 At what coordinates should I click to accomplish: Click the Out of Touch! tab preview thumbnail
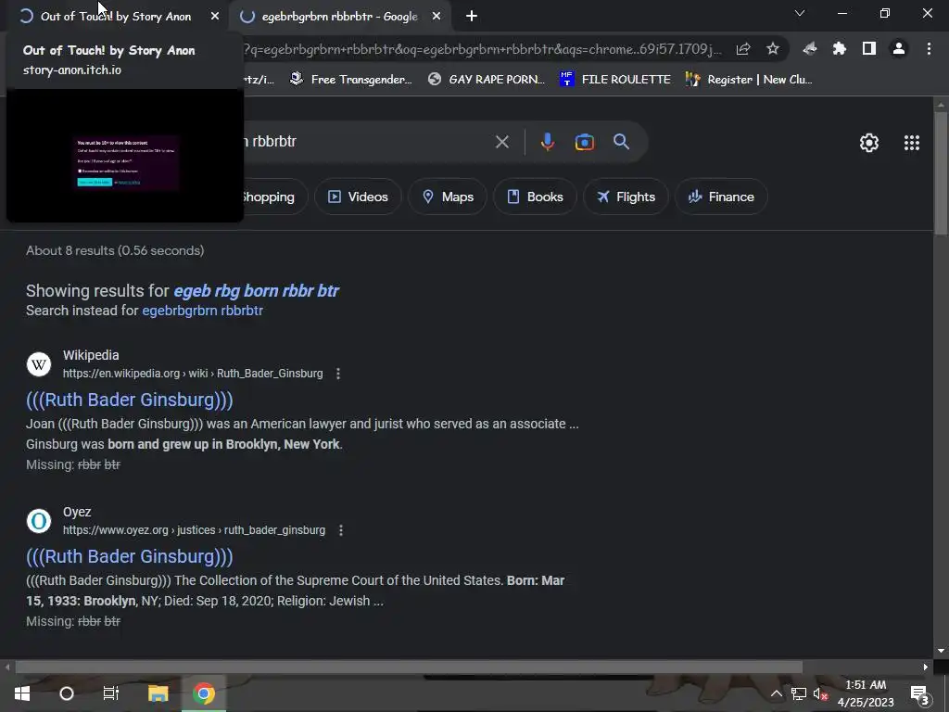(125, 155)
